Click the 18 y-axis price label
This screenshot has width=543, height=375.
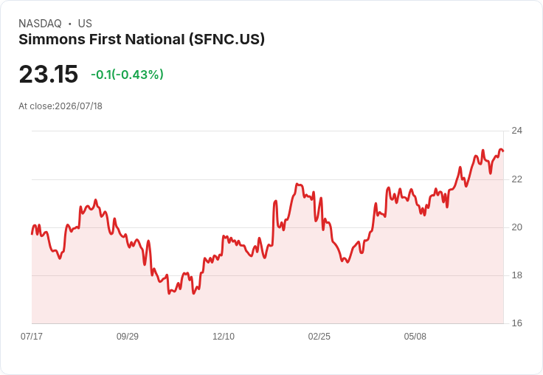(516, 275)
